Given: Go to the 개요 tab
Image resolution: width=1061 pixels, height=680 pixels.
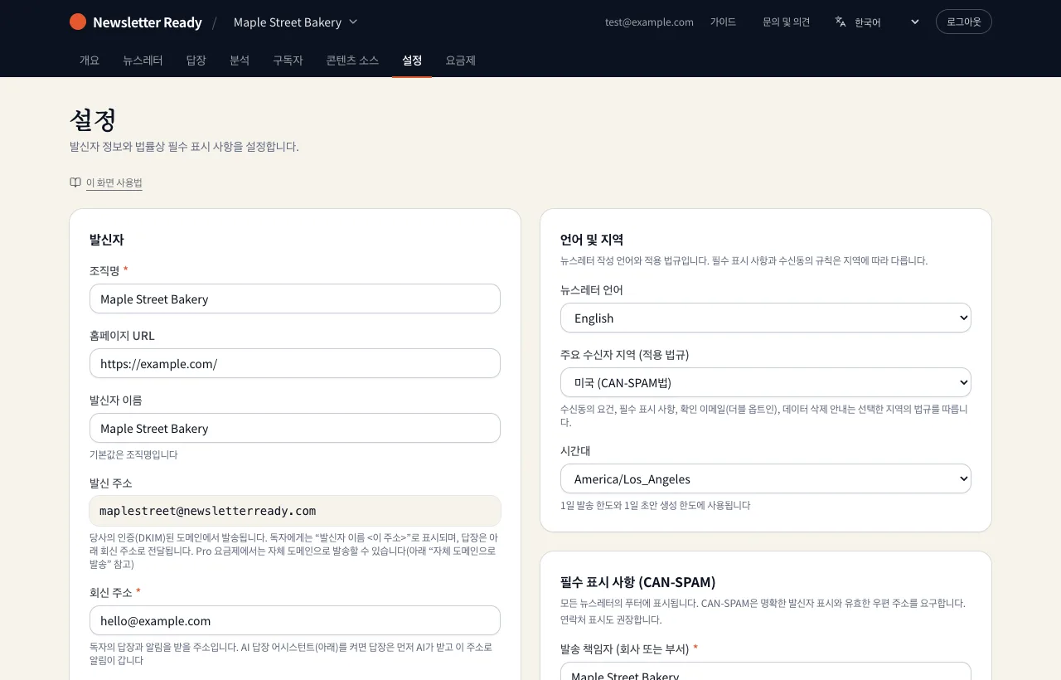Looking at the screenshot, I should (x=90, y=60).
